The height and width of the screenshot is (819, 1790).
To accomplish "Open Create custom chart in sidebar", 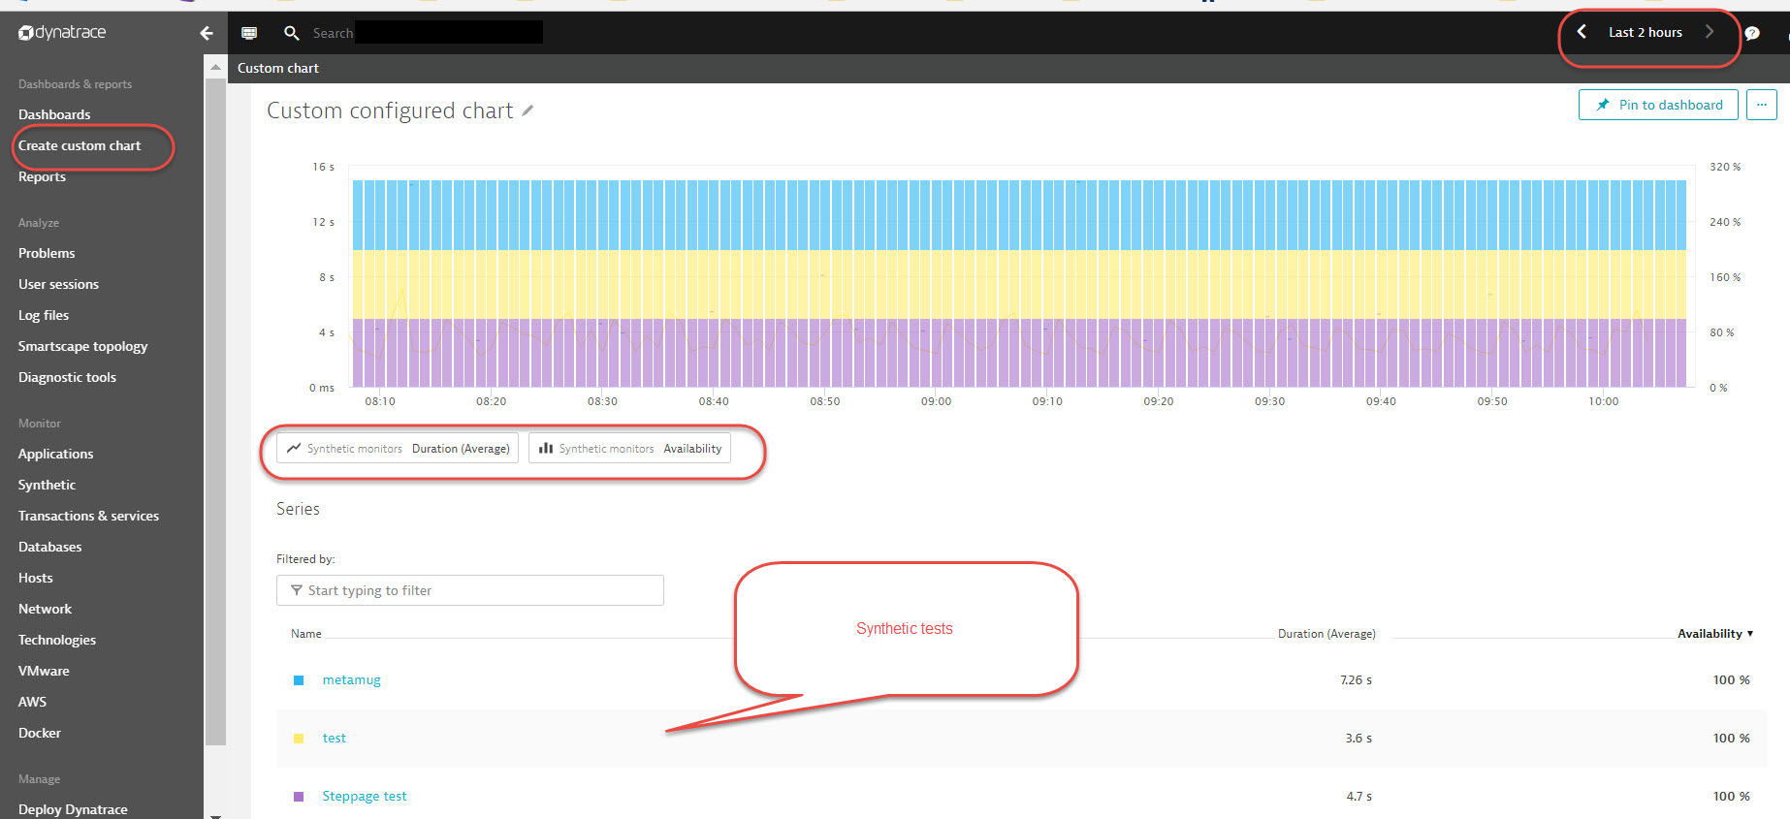I will (80, 145).
